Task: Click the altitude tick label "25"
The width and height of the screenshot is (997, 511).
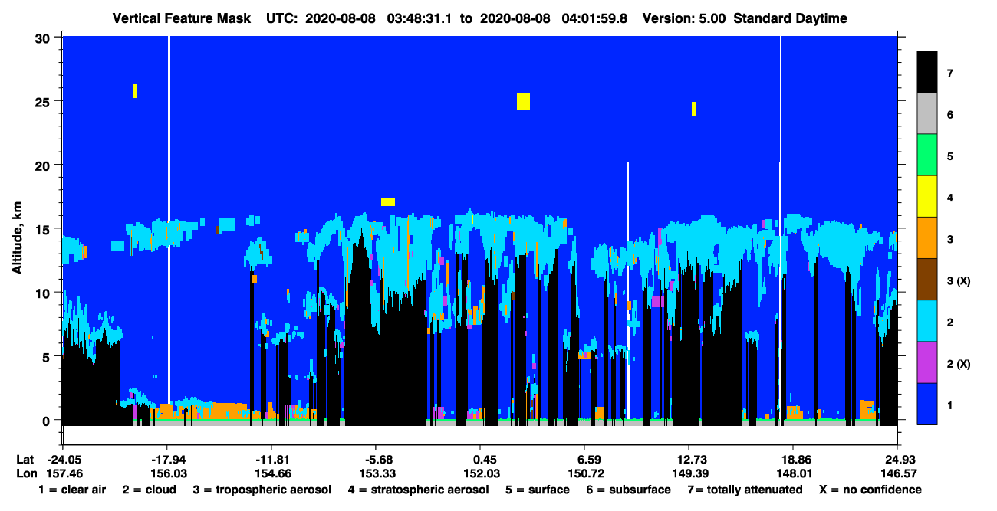Action: [44, 101]
